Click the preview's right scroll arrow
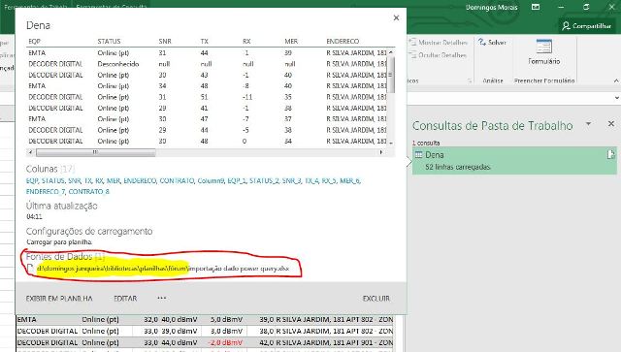The image size is (621, 352). click(x=381, y=152)
